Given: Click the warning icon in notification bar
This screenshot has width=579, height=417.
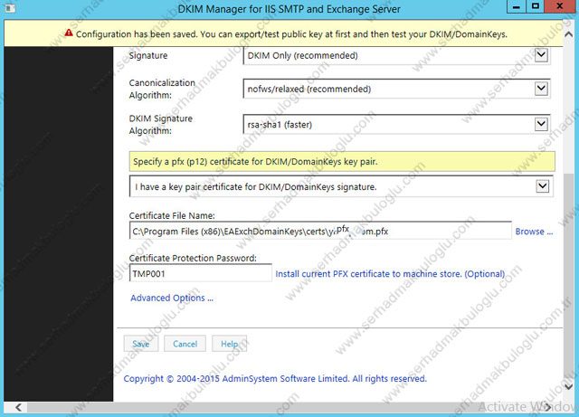Looking at the screenshot, I should coord(69,33).
